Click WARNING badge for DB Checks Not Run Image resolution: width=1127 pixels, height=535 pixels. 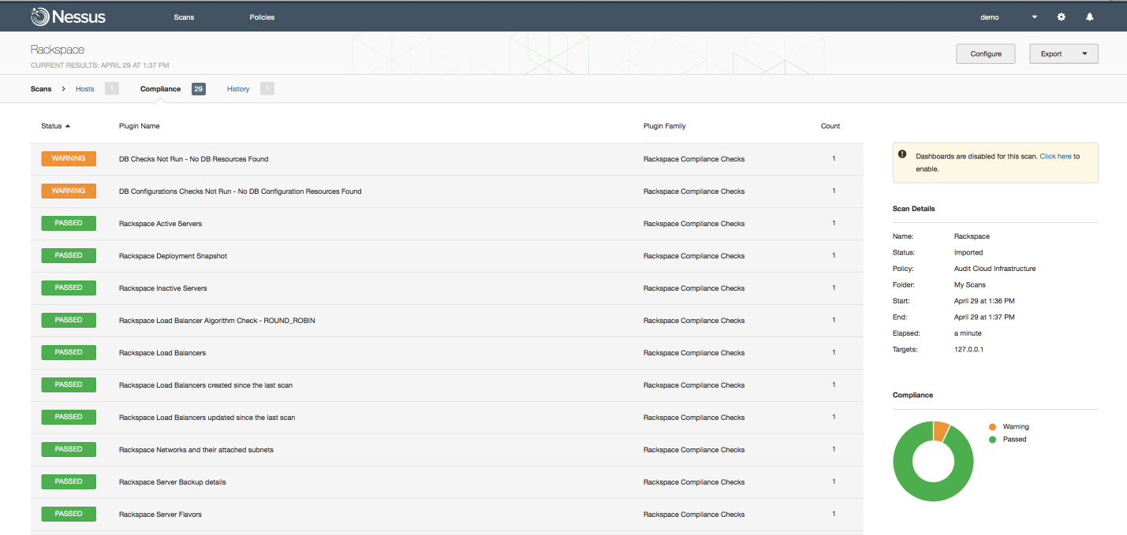click(69, 158)
